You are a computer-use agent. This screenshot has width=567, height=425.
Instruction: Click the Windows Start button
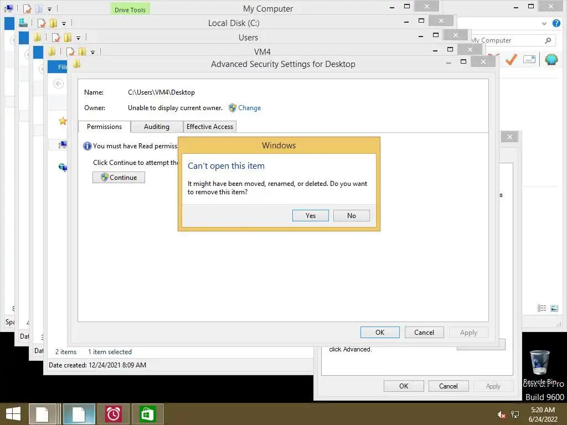13,414
